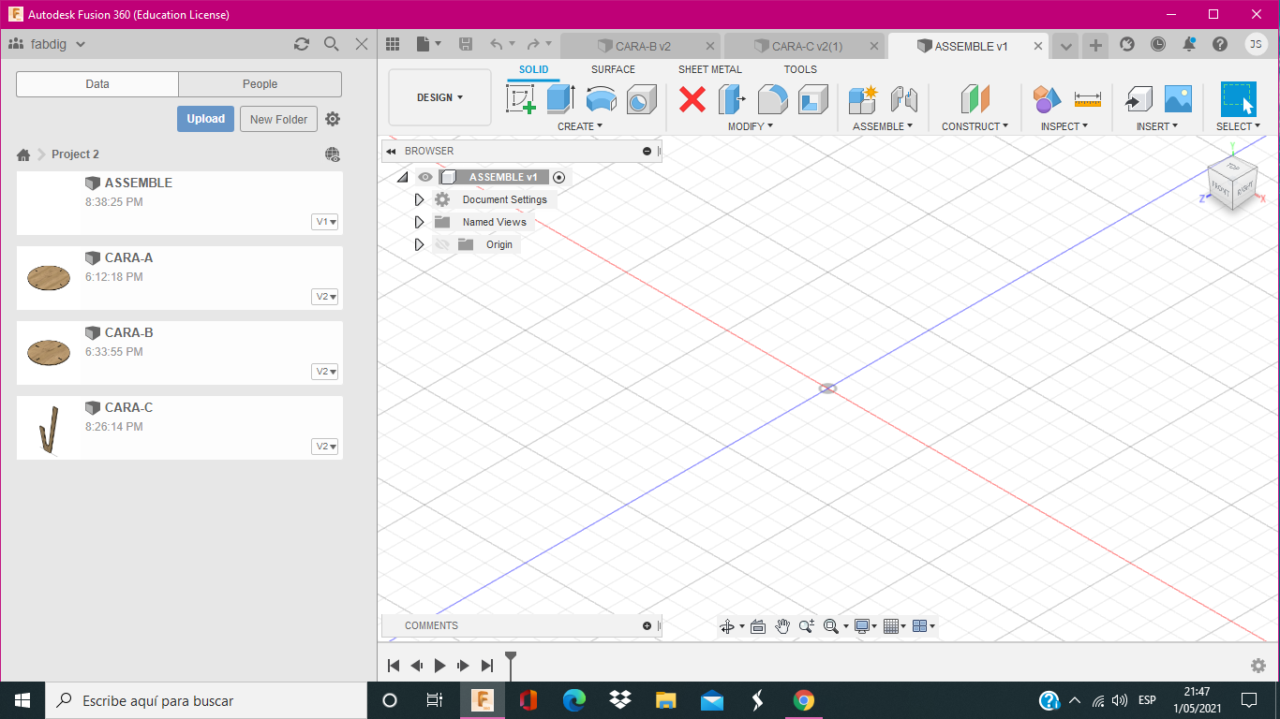The width and height of the screenshot is (1280, 719).
Task: Open the MODIFY dropdown menu
Action: [751, 126]
